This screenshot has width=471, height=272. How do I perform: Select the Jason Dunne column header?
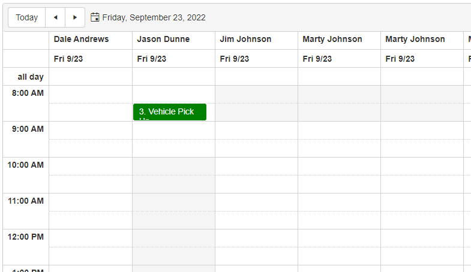pyautogui.click(x=163, y=40)
